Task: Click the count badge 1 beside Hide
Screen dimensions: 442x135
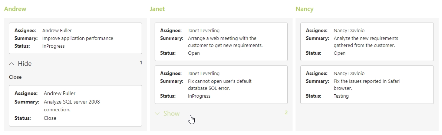Action: click(141, 63)
